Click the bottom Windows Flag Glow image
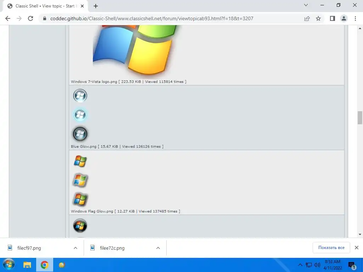 click(x=80, y=199)
